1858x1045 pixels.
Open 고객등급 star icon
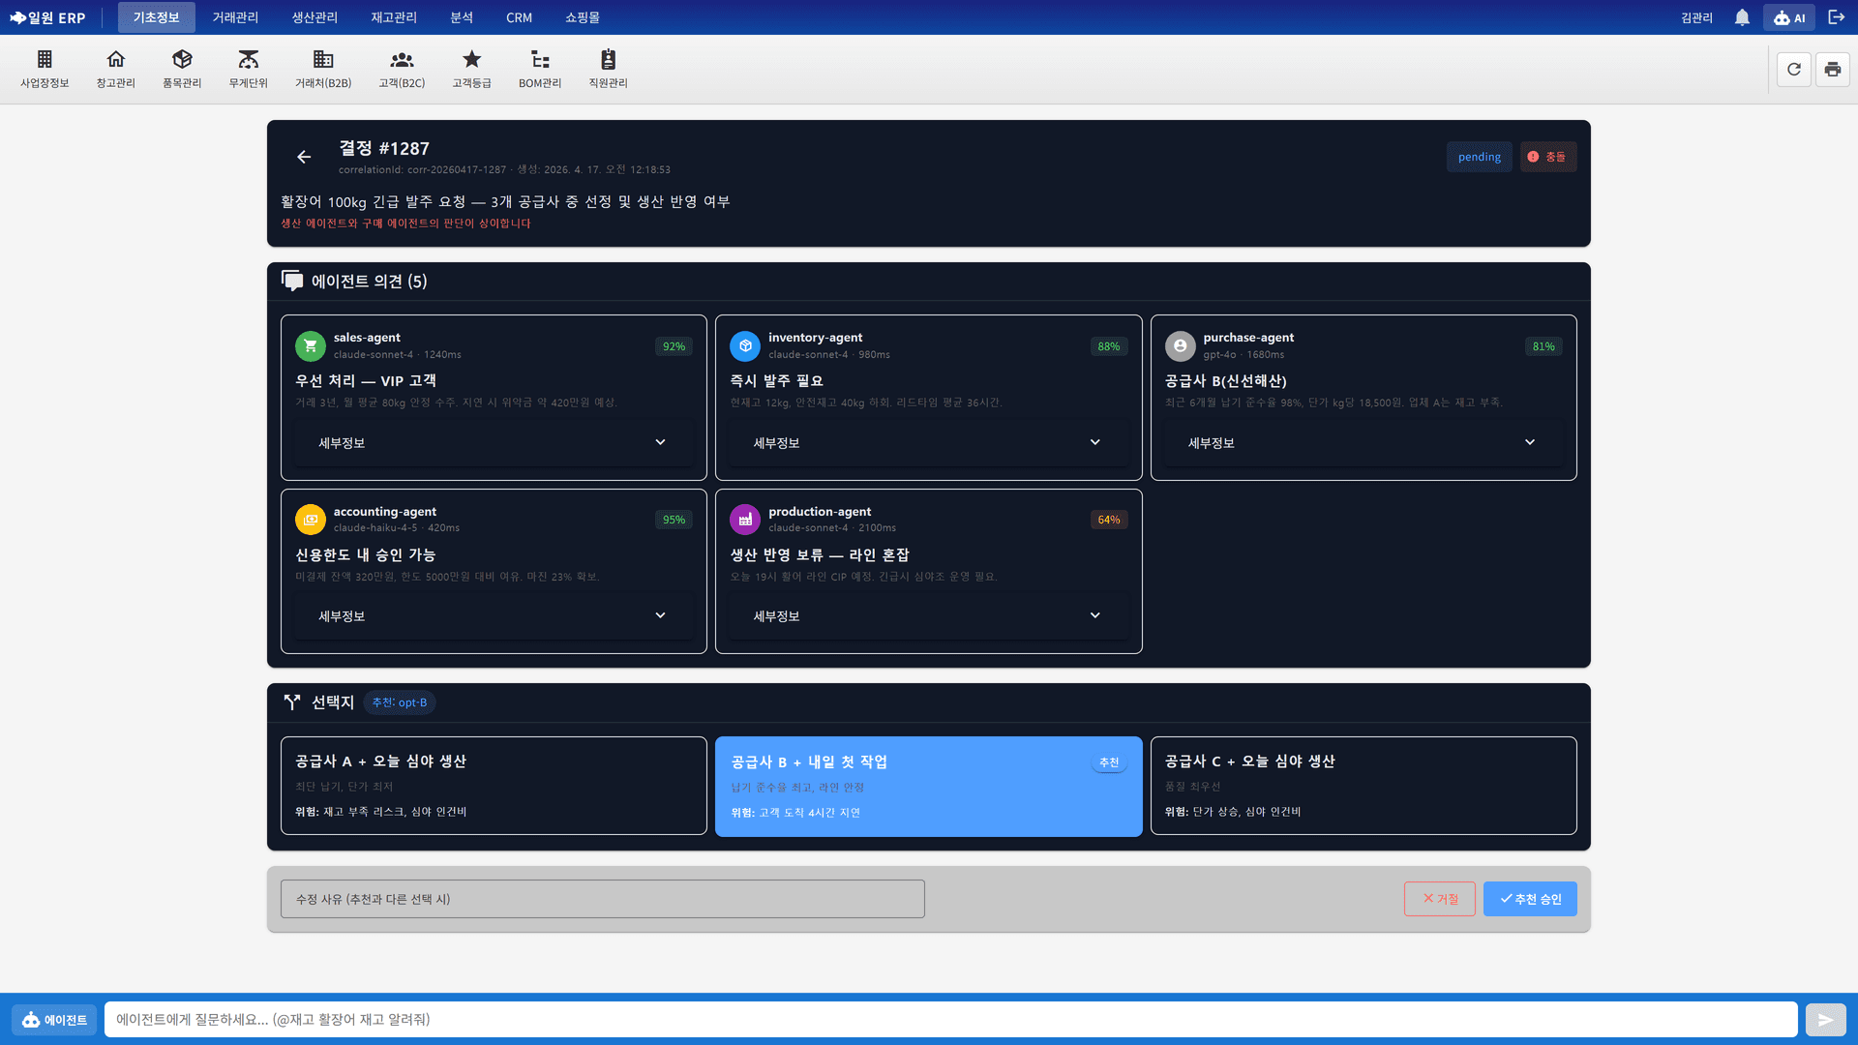471,69
